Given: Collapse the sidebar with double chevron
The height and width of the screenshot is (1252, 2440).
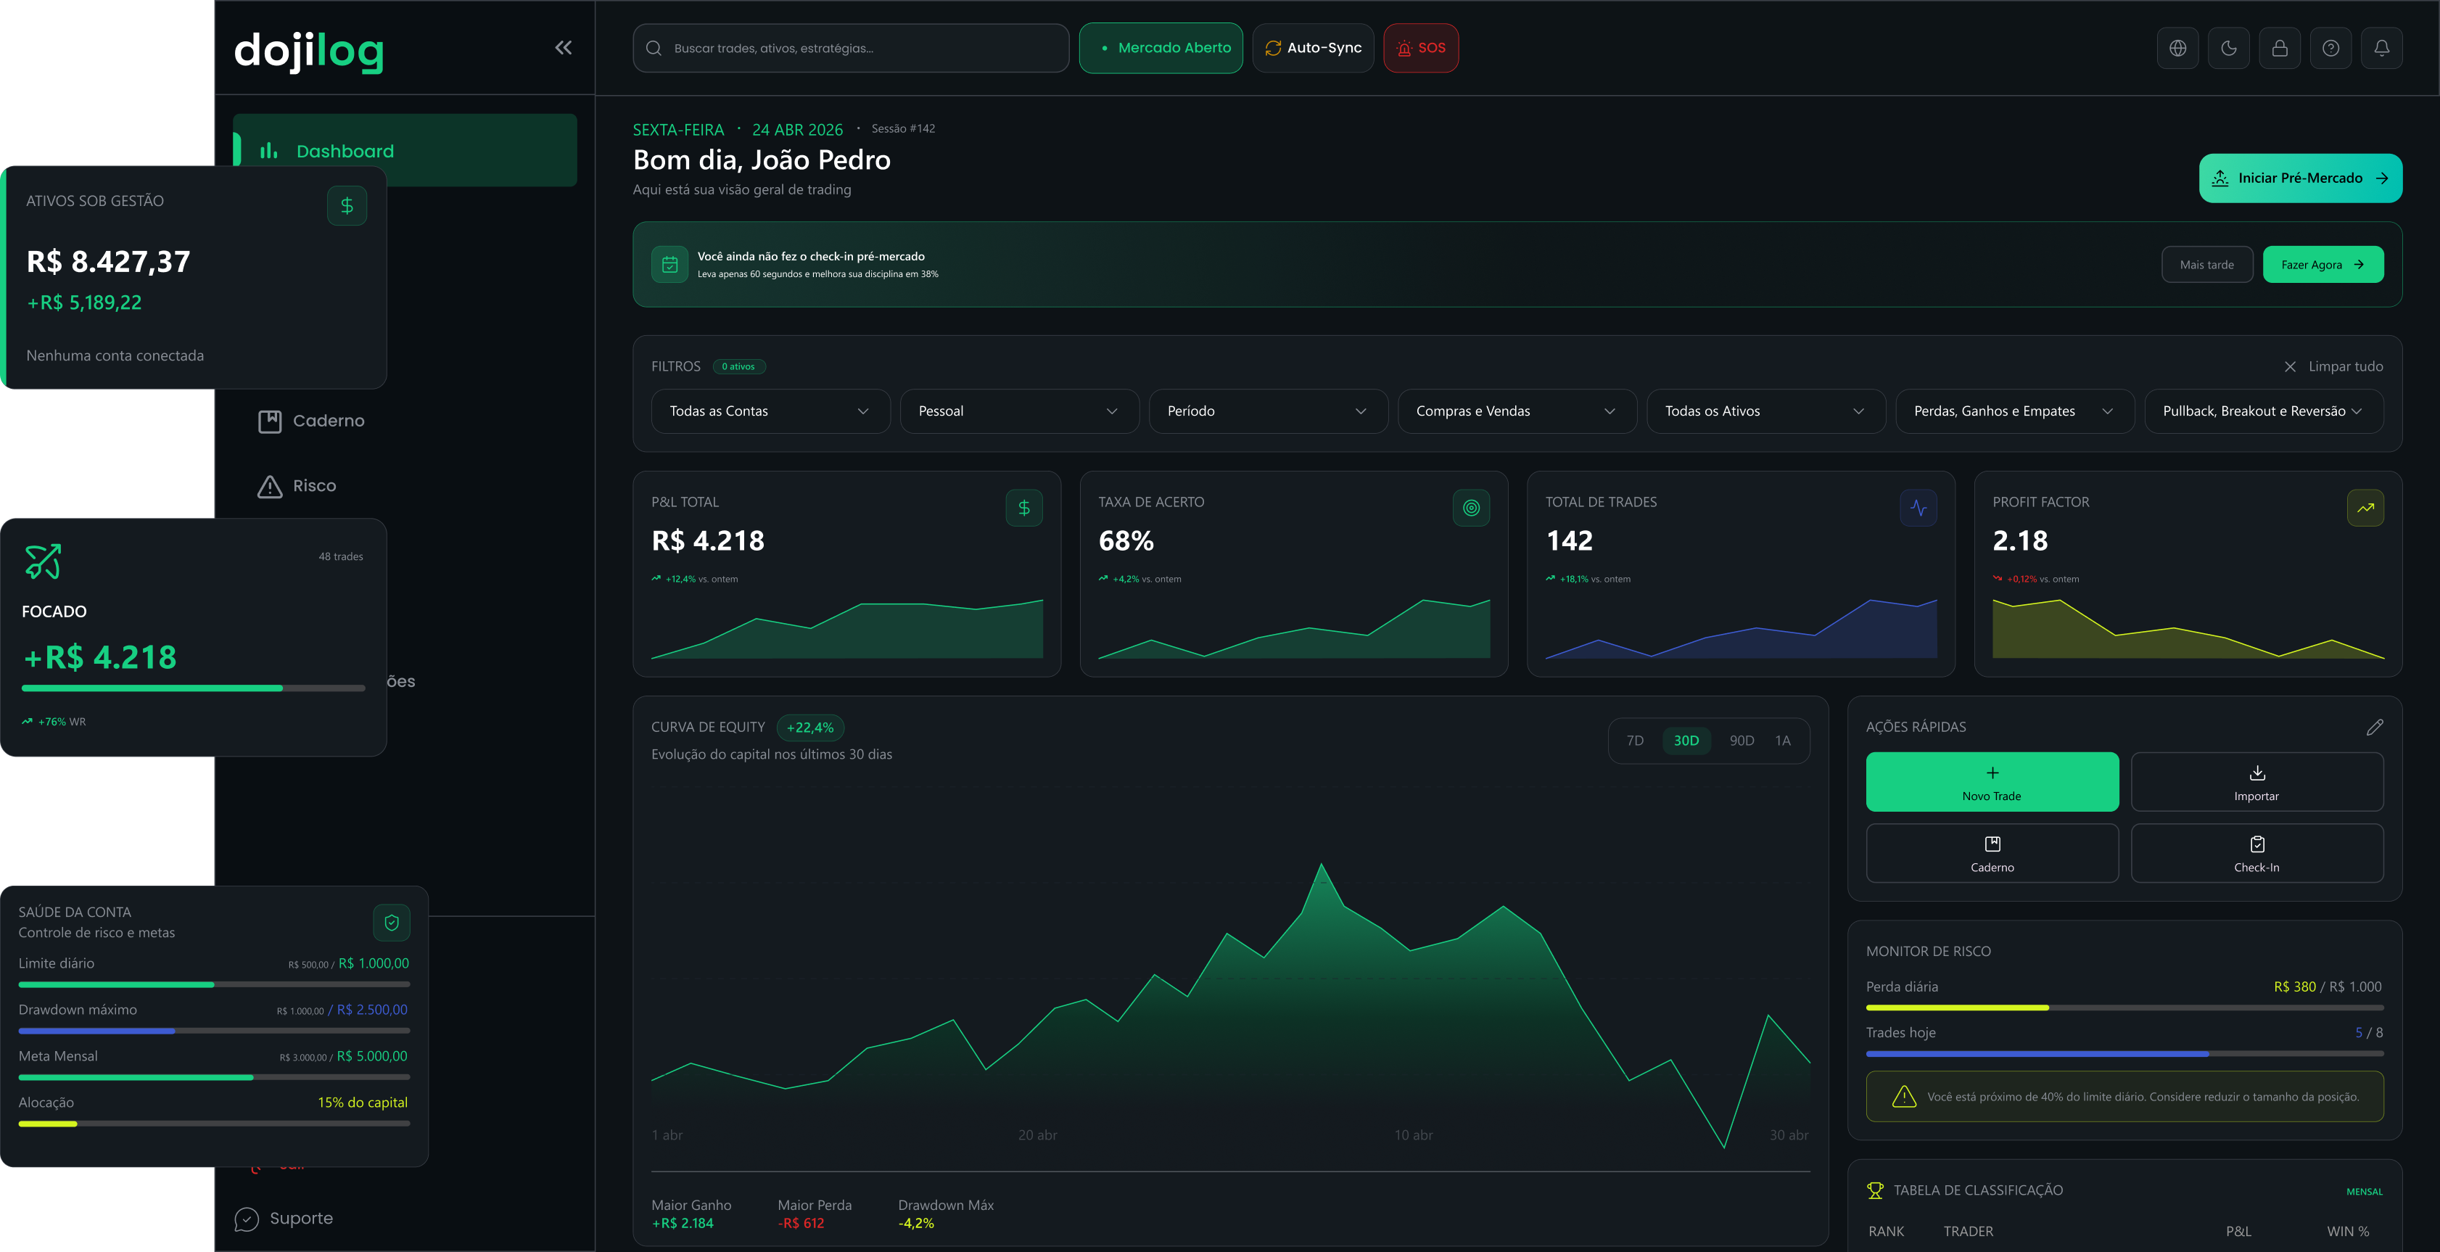Looking at the screenshot, I should click(x=564, y=47).
